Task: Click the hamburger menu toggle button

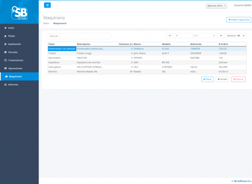Action: [47, 6]
